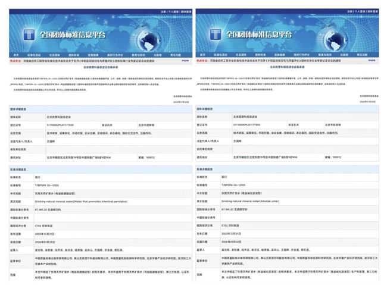387x289 pixels.
Task: Open 个人登录 on the right page
Action: 360,11
